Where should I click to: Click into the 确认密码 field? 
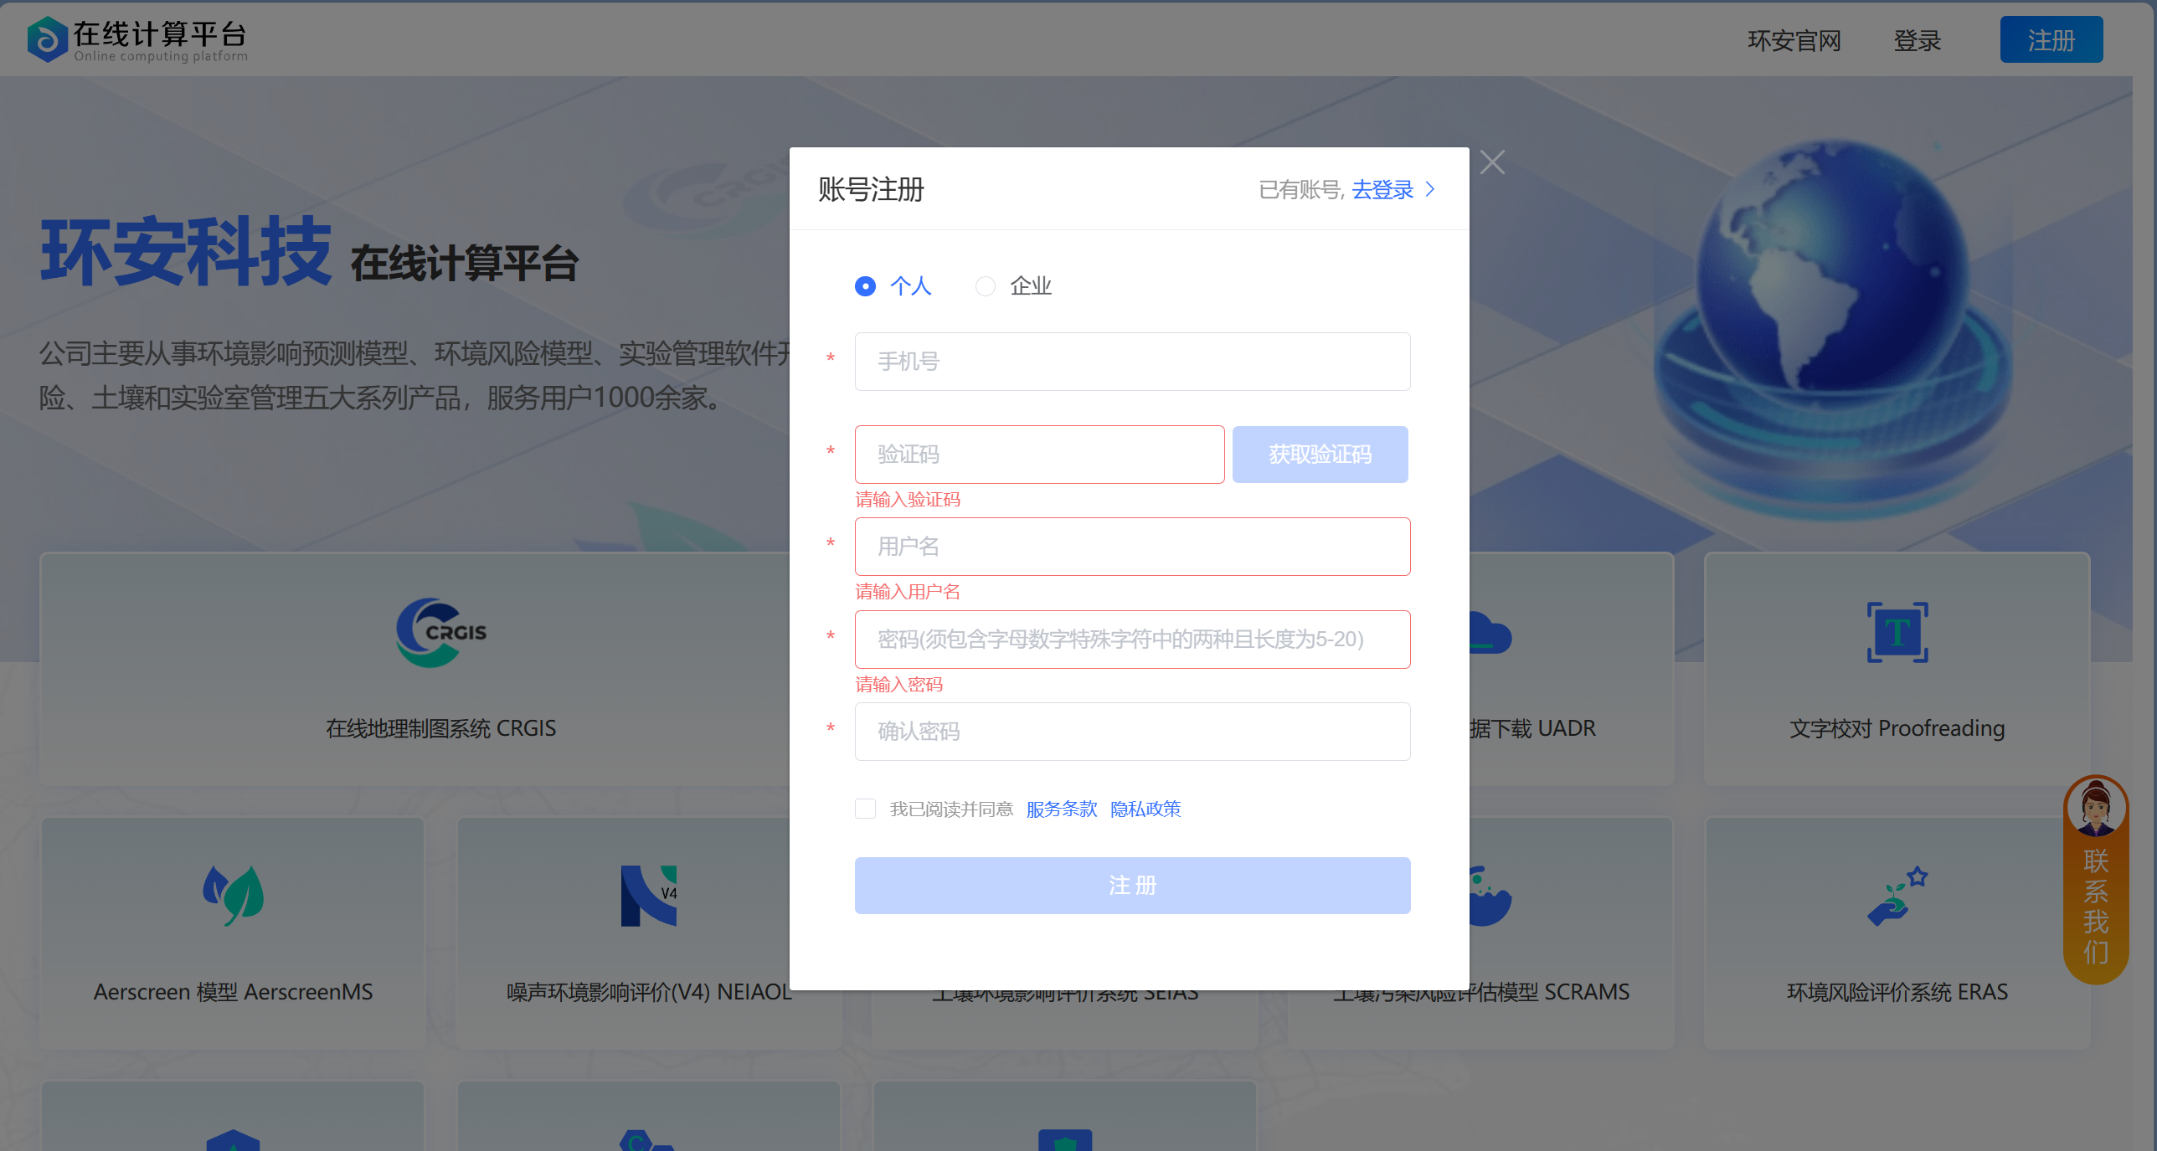(x=1132, y=732)
